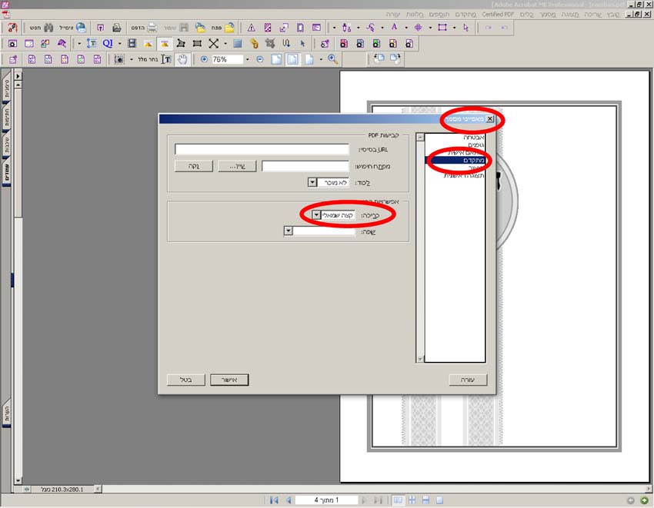654x508 pixels.
Task: Click the crop rectangle tool icon
Action: [442, 28]
